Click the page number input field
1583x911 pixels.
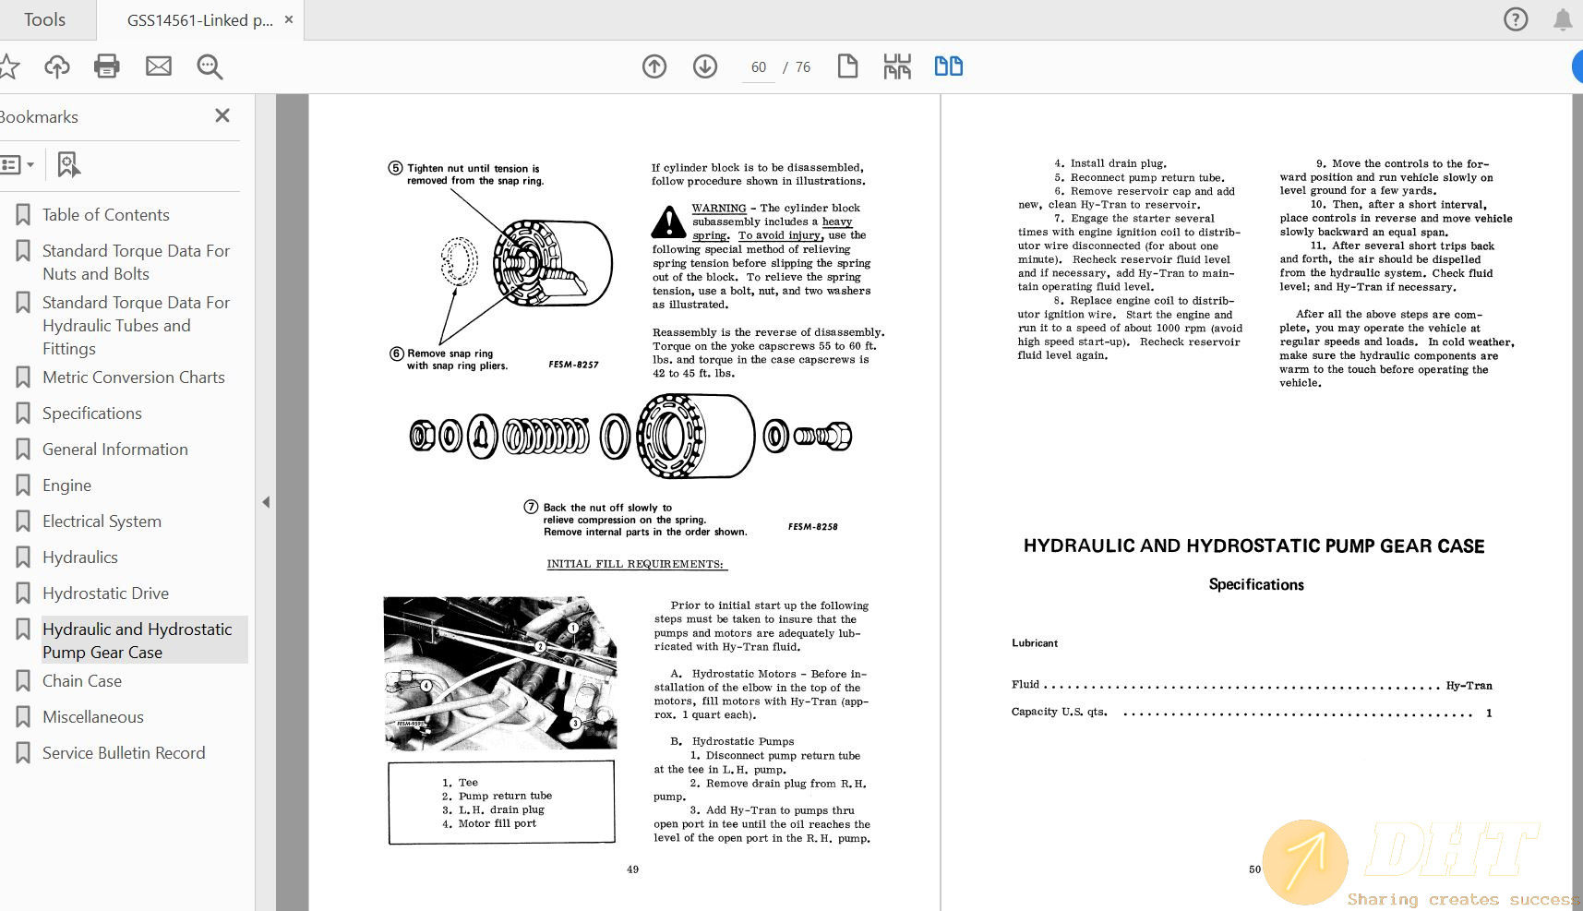click(759, 67)
